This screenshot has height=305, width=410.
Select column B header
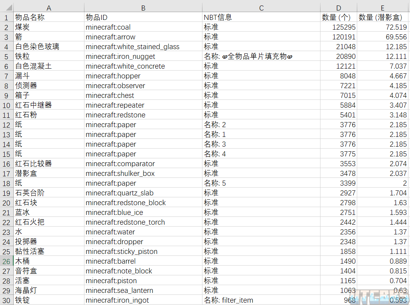point(143,8)
